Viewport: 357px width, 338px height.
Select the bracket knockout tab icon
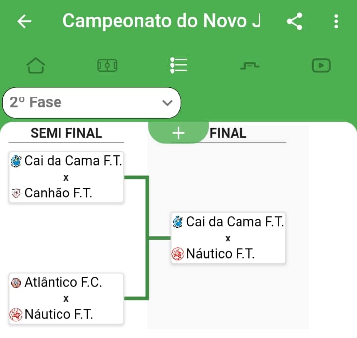pyautogui.click(x=250, y=65)
